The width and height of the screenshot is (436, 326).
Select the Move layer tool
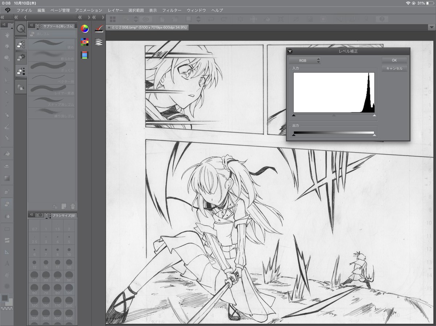[7, 69]
